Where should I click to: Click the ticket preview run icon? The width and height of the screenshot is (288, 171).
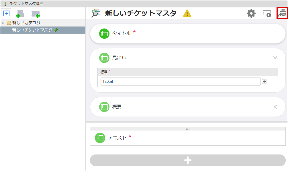[x=266, y=13]
